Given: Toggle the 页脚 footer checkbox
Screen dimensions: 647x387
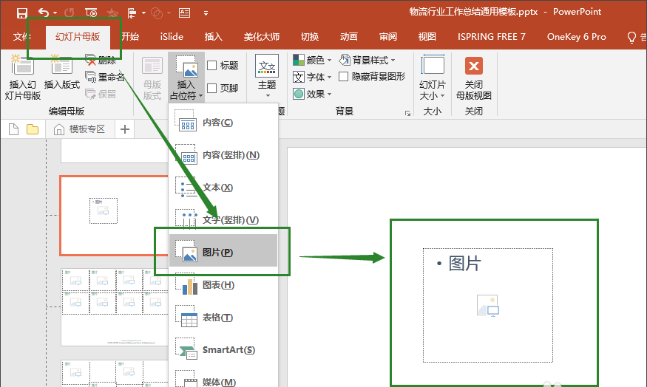Looking at the screenshot, I should coord(212,88).
